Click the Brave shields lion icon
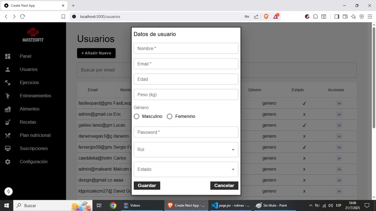Screen dimensions: 376x211 click(266, 17)
